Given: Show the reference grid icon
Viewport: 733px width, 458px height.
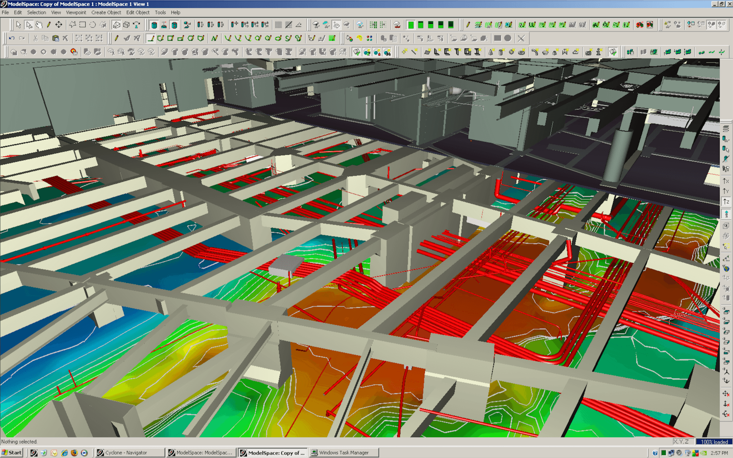Looking at the screenshot, I should click(x=278, y=25).
